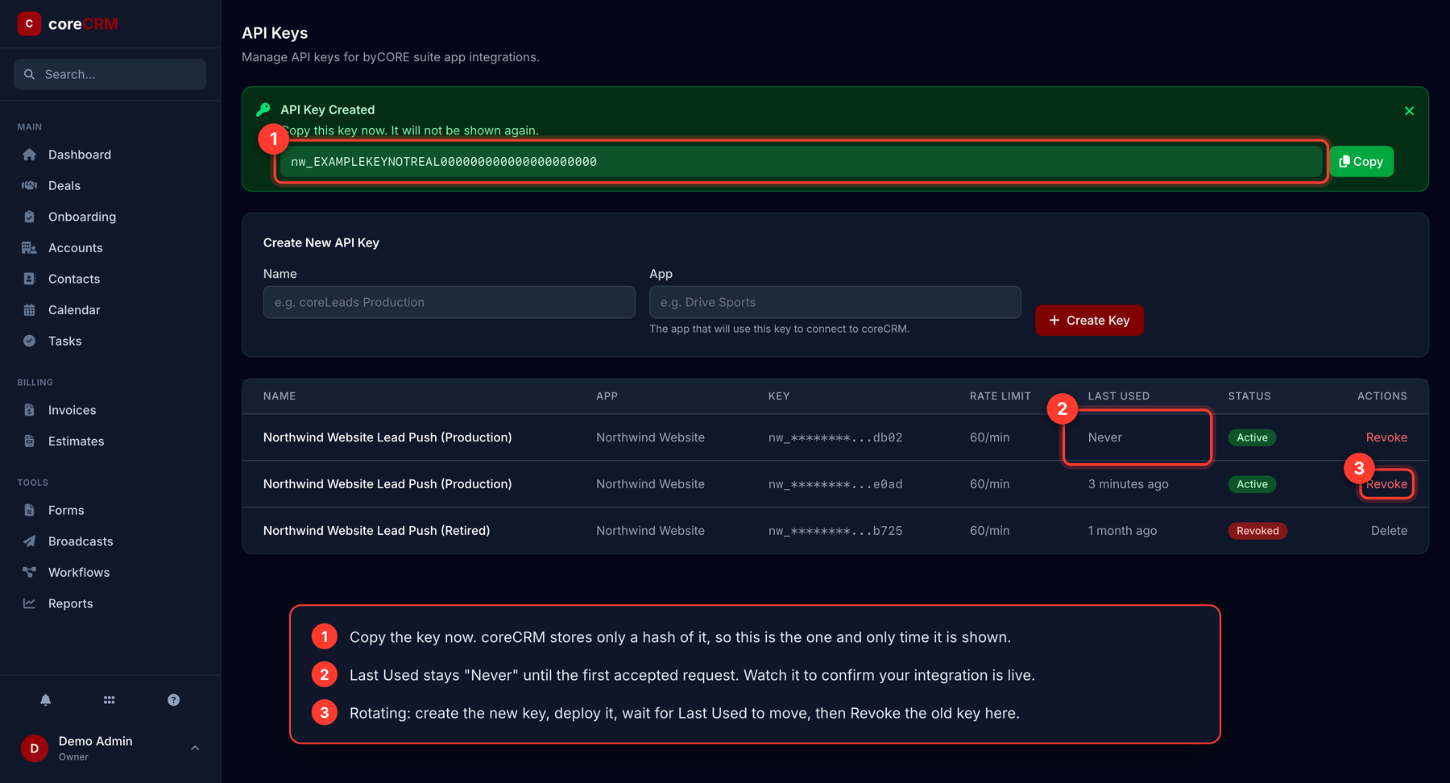The image size is (1450, 783).
Task: Click the Workflows diagram icon
Action: (30, 572)
